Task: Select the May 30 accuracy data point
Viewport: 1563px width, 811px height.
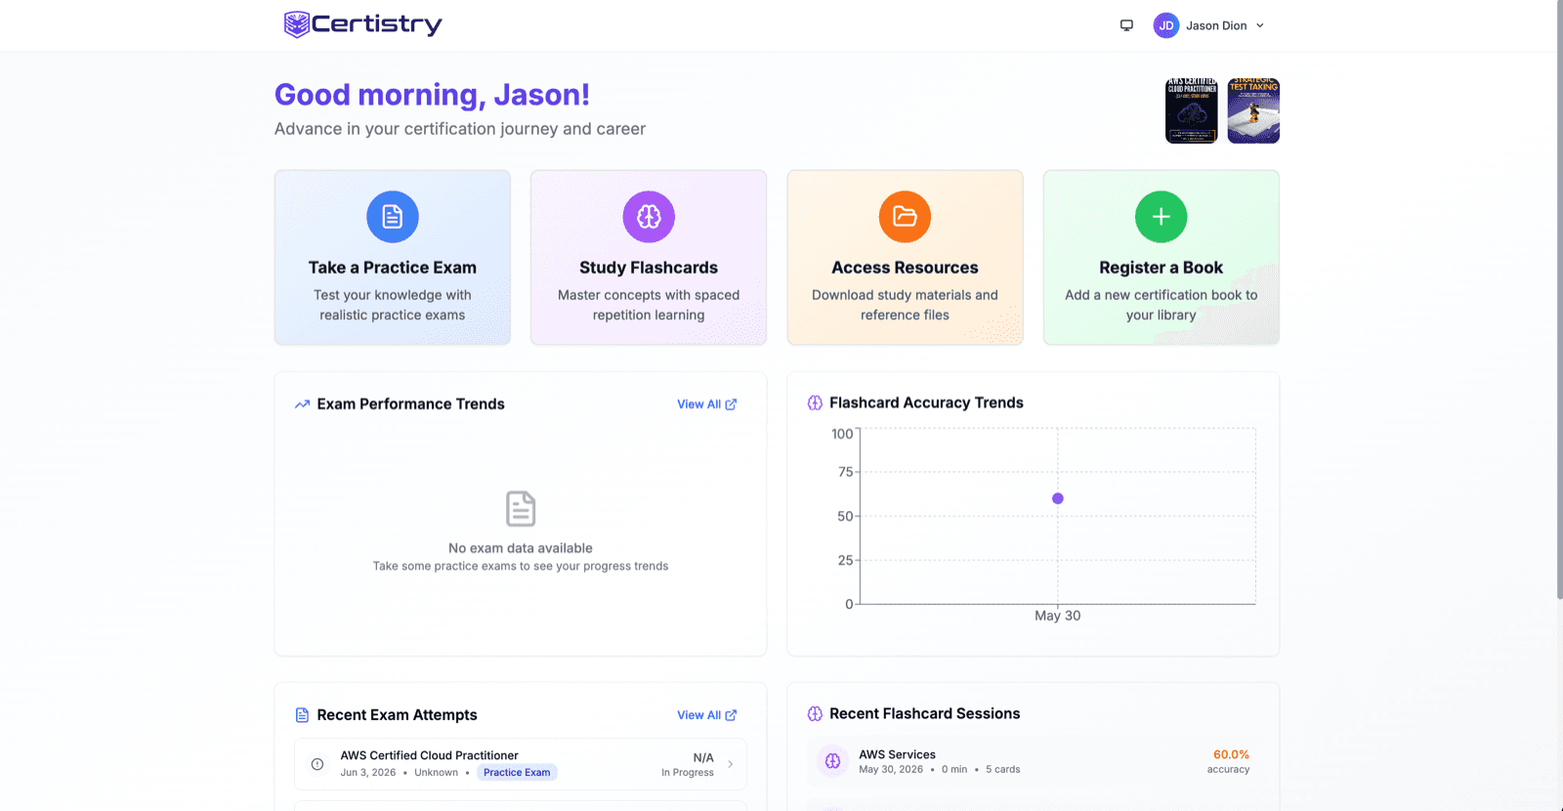Action: [1058, 498]
